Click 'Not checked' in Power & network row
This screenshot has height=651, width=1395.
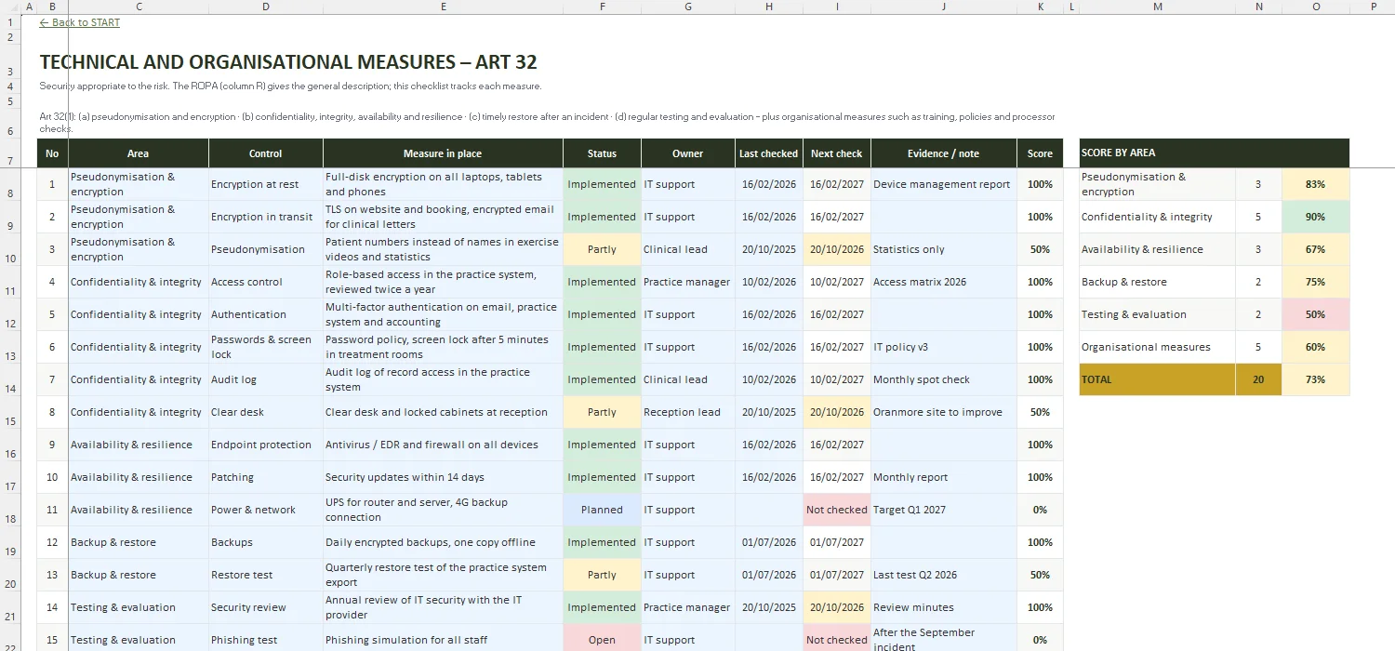pos(836,510)
